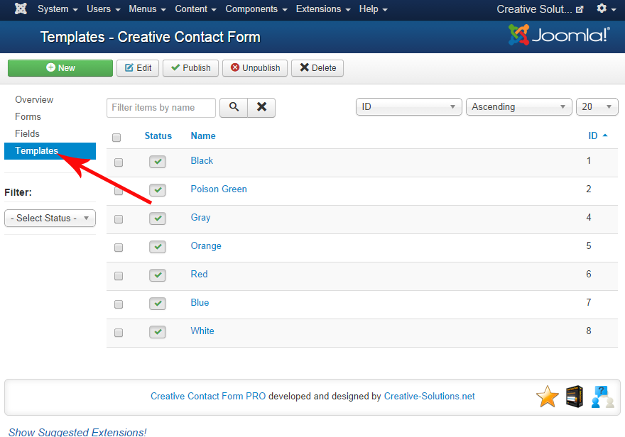
Task: Toggle published status of Blue template
Action: [158, 303]
